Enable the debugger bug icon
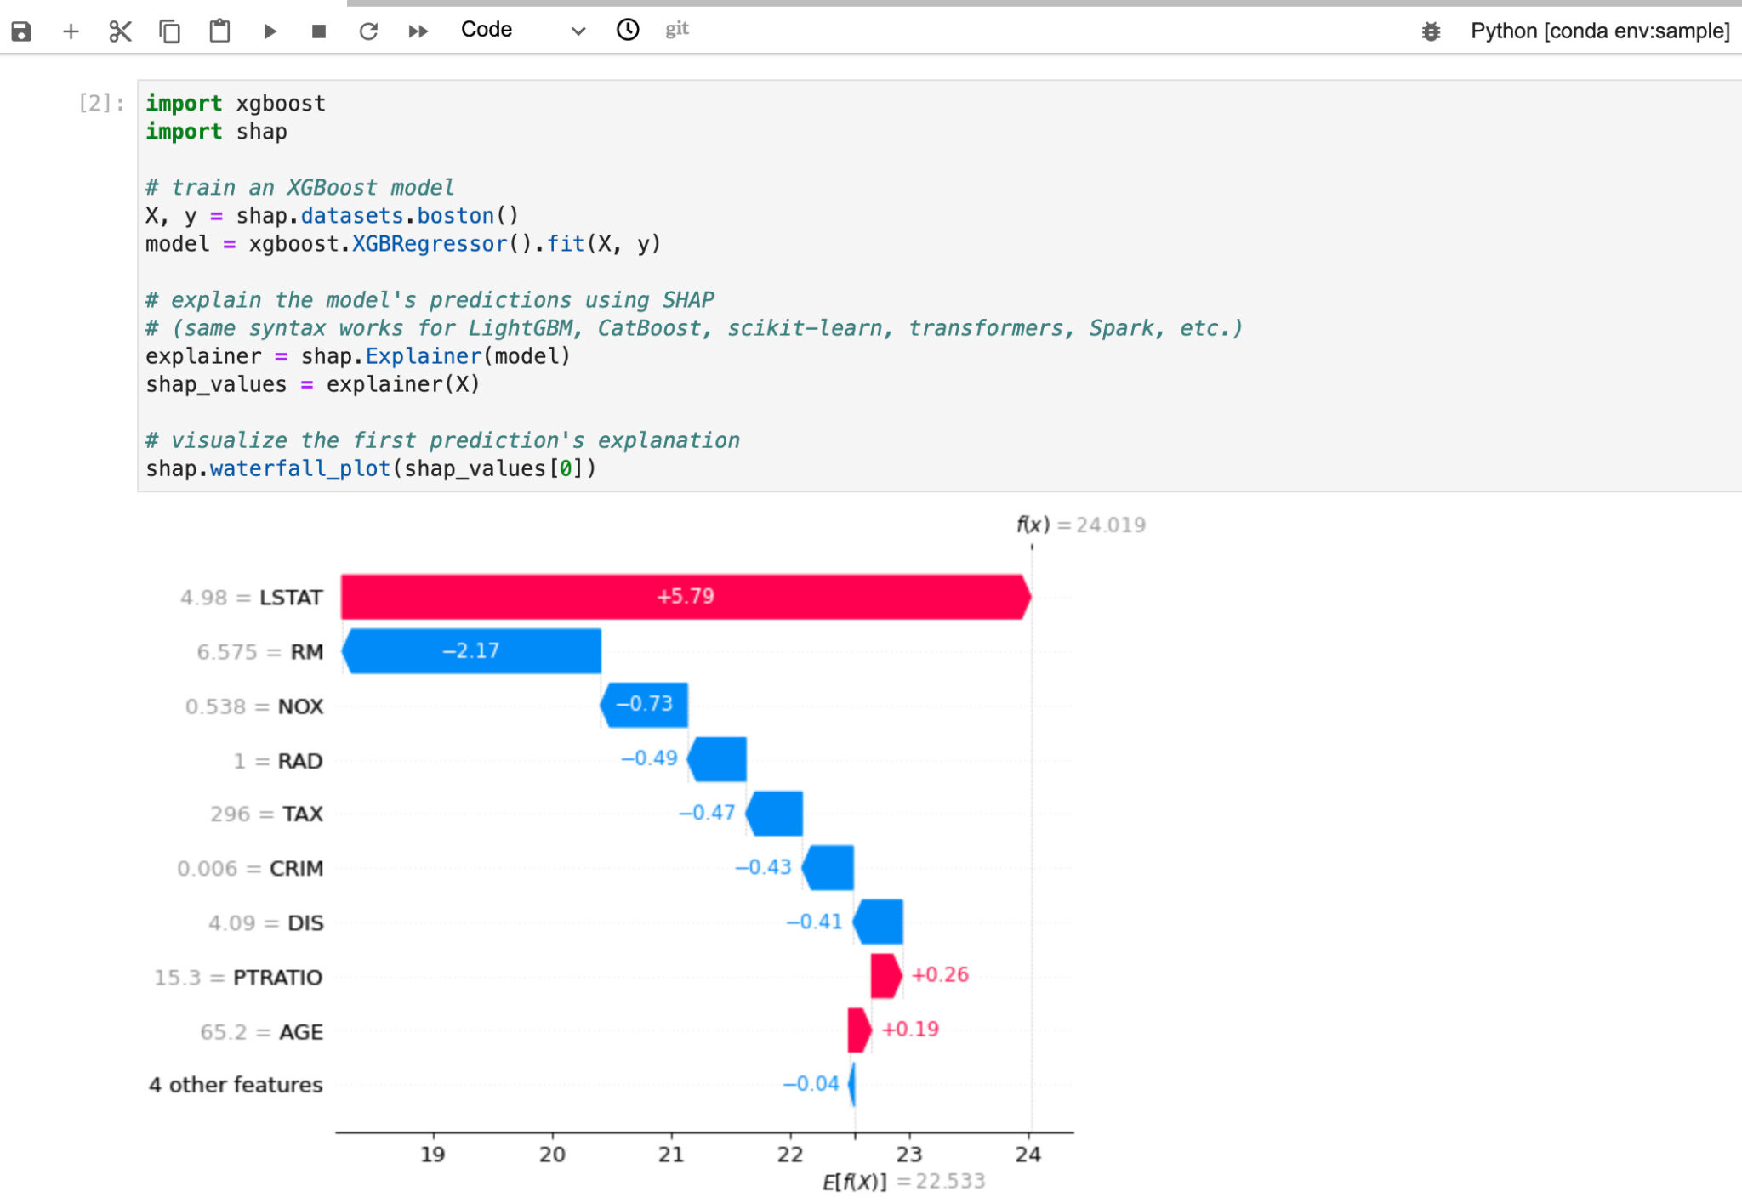 click(1431, 30)
